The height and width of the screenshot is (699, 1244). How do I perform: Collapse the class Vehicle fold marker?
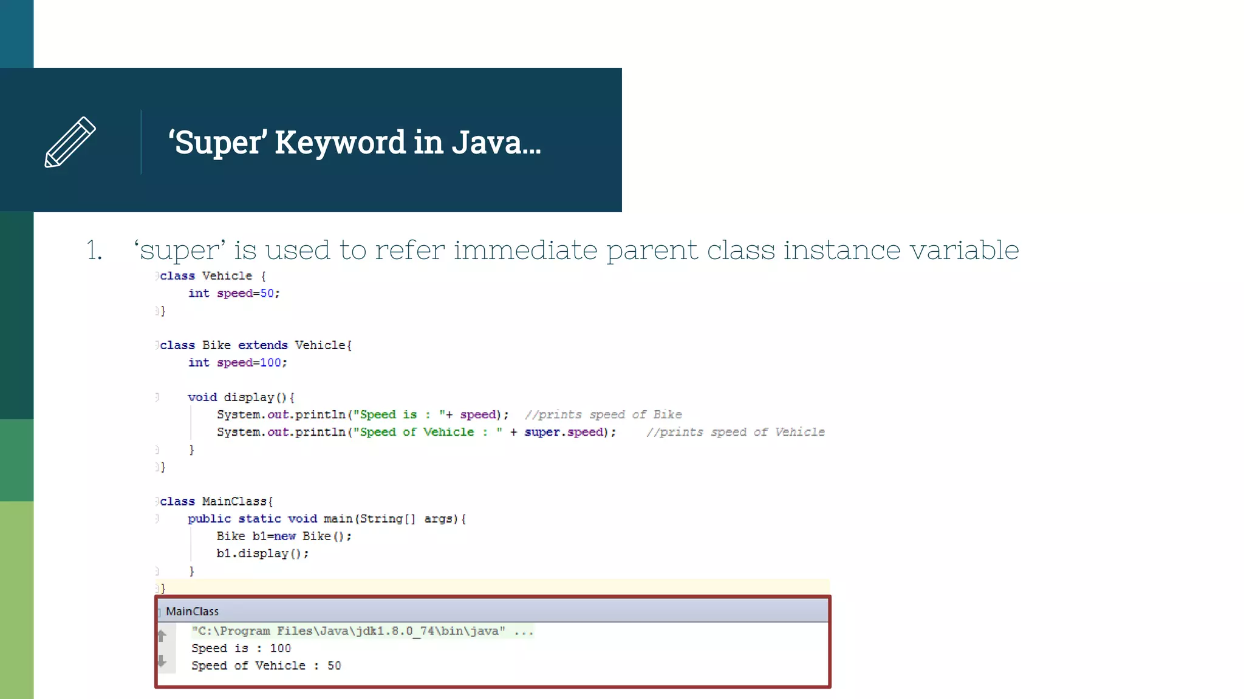157,276
